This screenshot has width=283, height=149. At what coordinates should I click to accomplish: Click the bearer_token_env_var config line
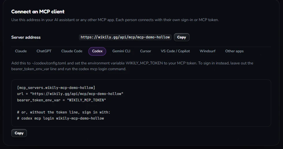pos(62,100)
